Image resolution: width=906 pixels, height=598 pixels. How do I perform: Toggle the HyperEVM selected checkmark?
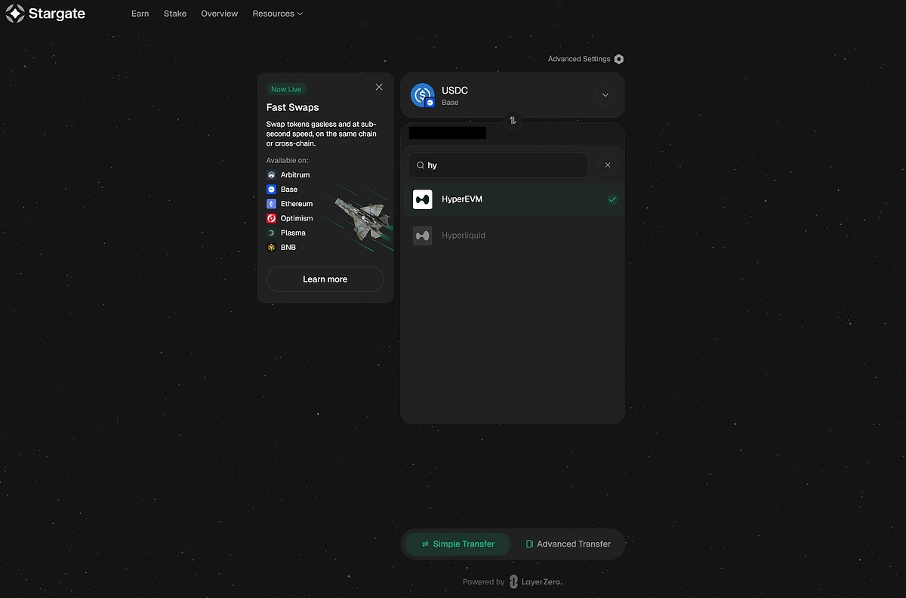pos(612,199)
